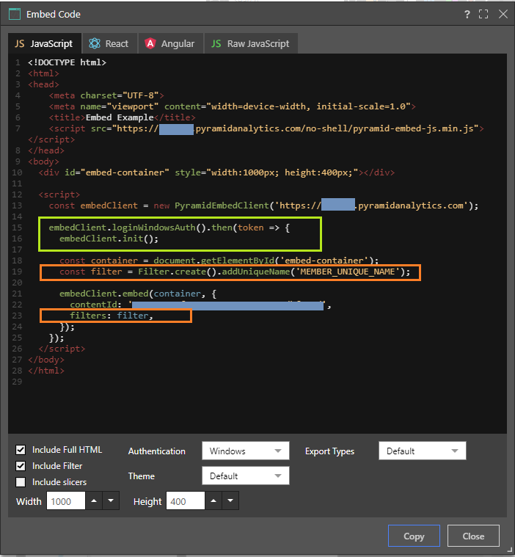Click the meta charset="UTF-8" line
This screenshot has height=557, width=515.
click(x=106, y=95)
